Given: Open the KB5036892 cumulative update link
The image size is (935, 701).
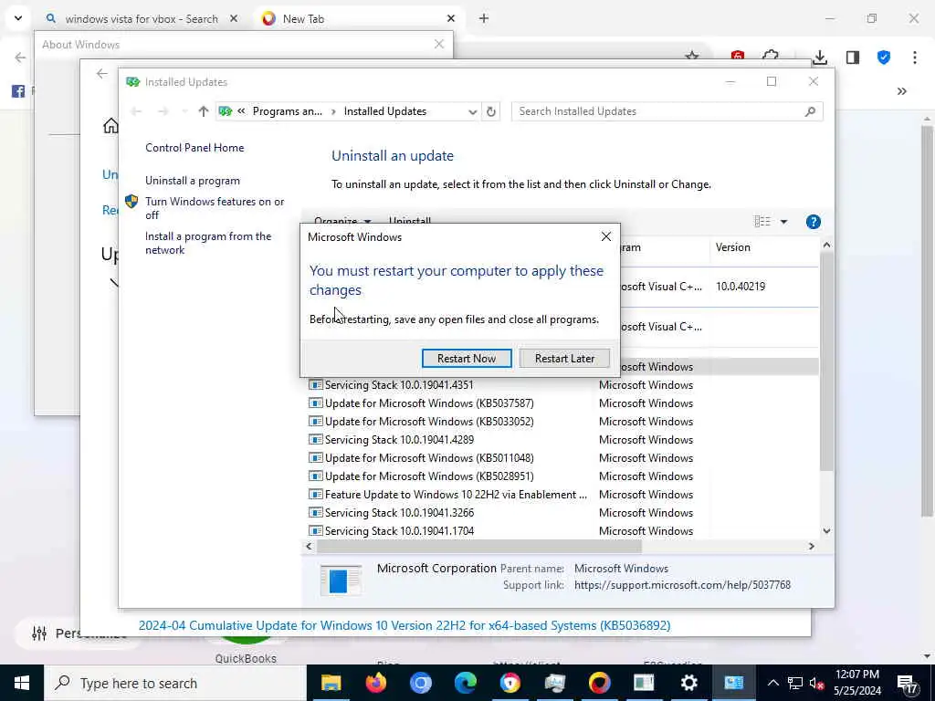Looking at the screenshot, I should pyautogui.click(x=404, y=625).
